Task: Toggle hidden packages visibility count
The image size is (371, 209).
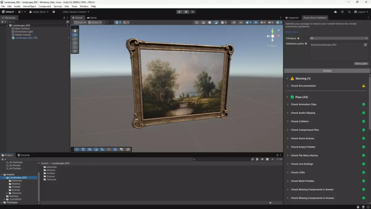Action: [x=279, y=159]
